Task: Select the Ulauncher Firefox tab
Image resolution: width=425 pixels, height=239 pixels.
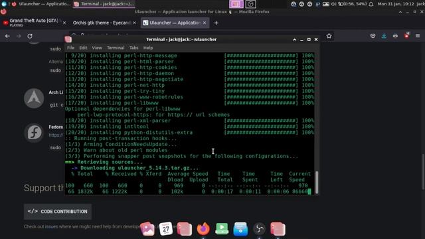Action: (x=175, y=23)
